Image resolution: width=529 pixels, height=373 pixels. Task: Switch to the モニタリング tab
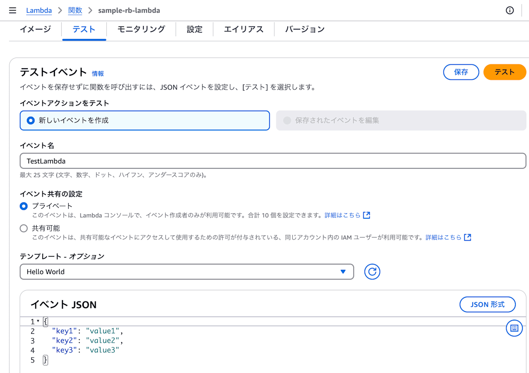141,29
